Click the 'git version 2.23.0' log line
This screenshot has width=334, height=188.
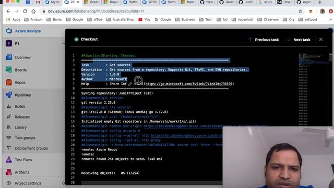pyautogui.click(x=98, y=102)
